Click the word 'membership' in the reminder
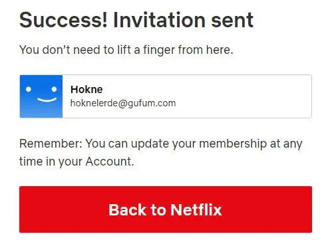The width and height of the screenshot is (328, 242). (x=233, y=144)
